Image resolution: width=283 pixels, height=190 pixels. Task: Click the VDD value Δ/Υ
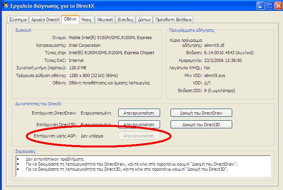pyautogui.click(x=207, y=83)
